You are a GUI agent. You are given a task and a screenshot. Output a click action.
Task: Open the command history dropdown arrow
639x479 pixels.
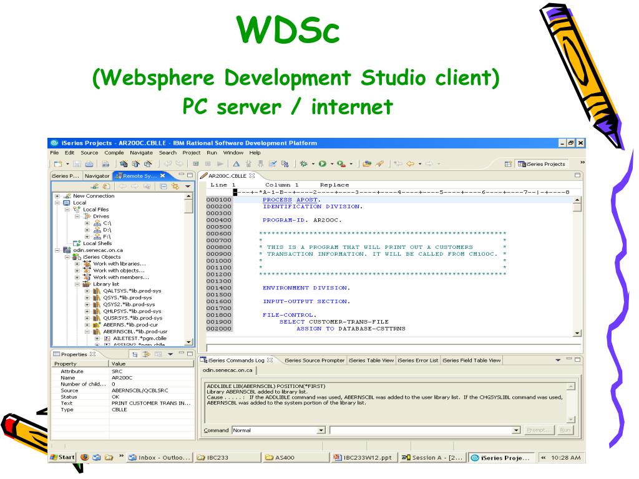coord(516,430)
